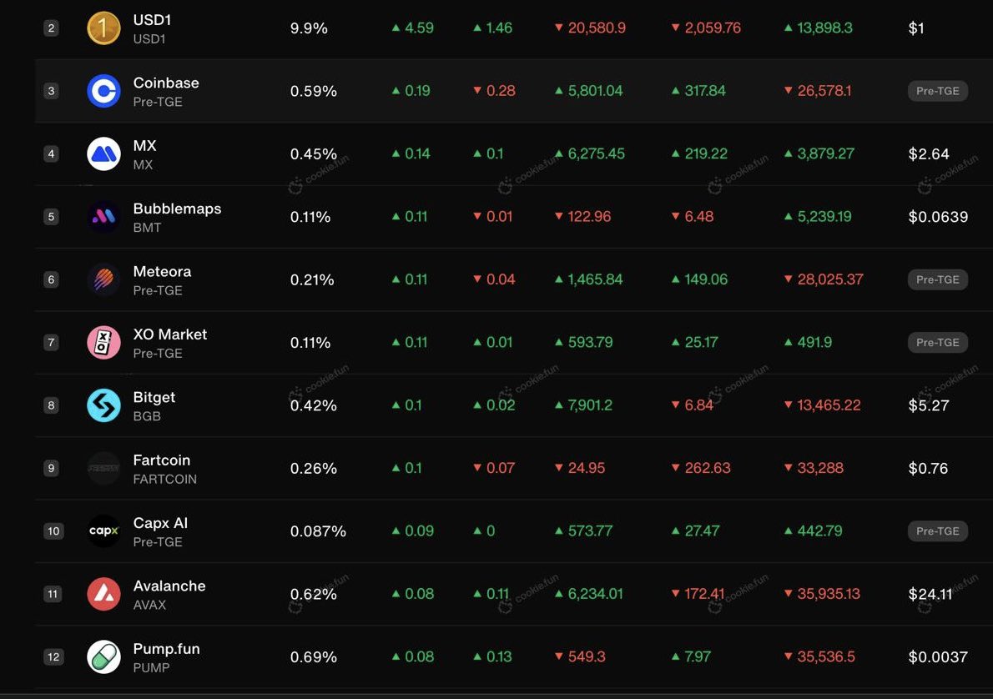Click the 0.59% value for Coinbase

[x=314, y=91]
